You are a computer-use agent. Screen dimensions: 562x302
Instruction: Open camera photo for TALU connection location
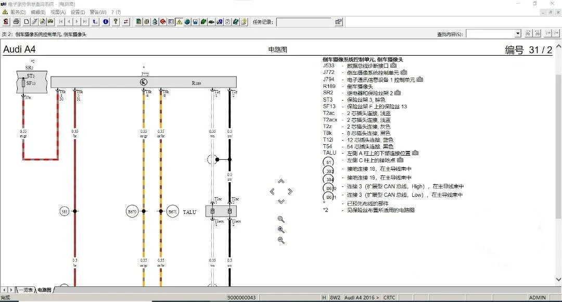point(415,153)
